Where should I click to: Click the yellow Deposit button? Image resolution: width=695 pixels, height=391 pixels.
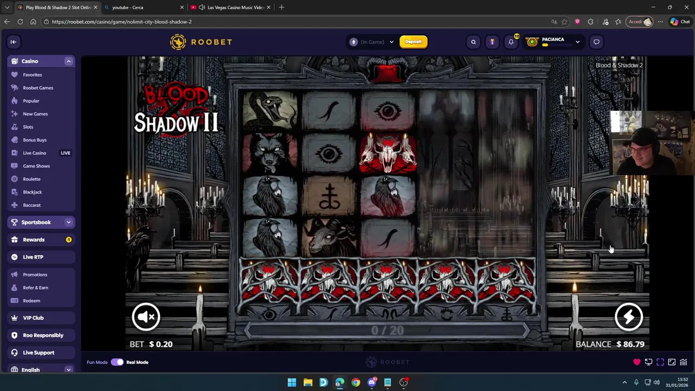(x=413, y=42)
